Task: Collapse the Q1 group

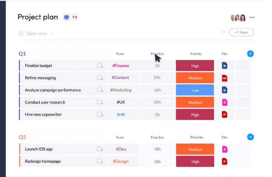Action: 22,54
